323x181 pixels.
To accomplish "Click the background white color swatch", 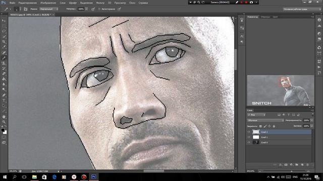I will [x=5, y=133].
